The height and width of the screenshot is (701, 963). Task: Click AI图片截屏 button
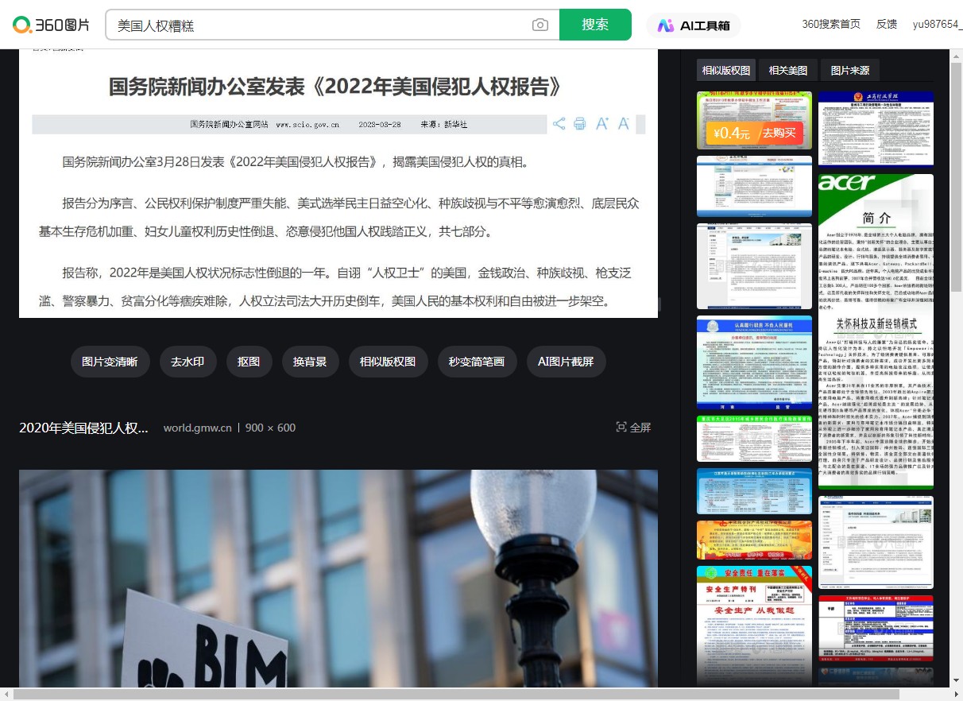566,362
